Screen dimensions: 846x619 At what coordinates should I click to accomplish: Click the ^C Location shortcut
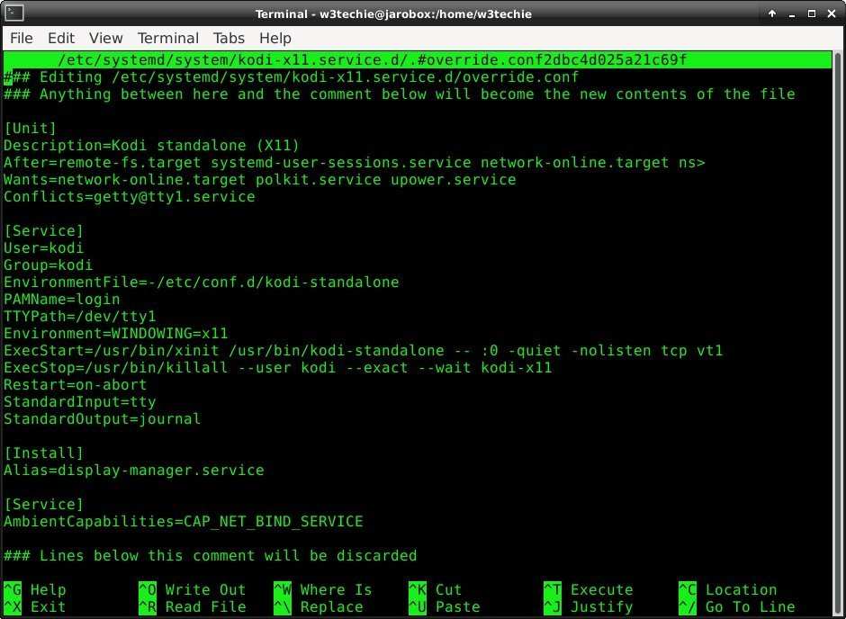point(733,589)
